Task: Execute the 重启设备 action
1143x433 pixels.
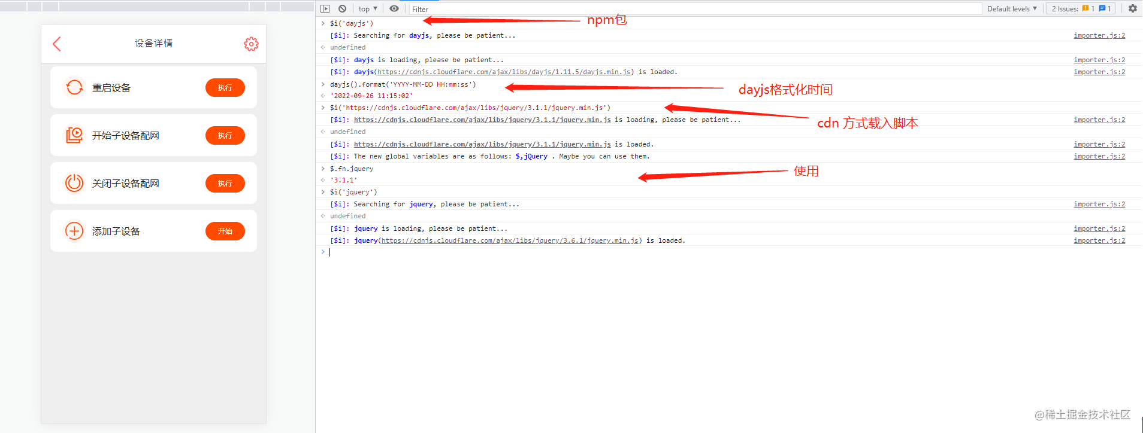Action: [225, 87]
